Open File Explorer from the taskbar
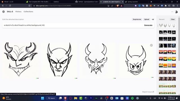 (76, 98)
